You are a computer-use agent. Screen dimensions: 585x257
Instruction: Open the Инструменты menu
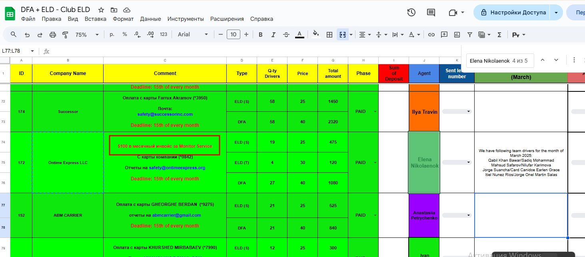186,19
